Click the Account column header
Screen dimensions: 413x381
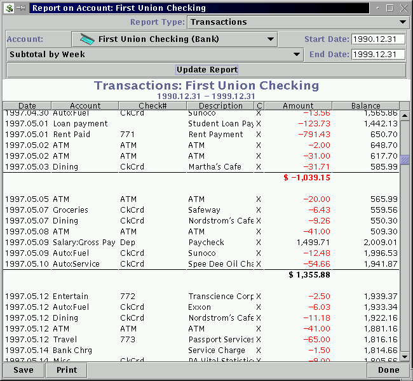pos(85,105)
